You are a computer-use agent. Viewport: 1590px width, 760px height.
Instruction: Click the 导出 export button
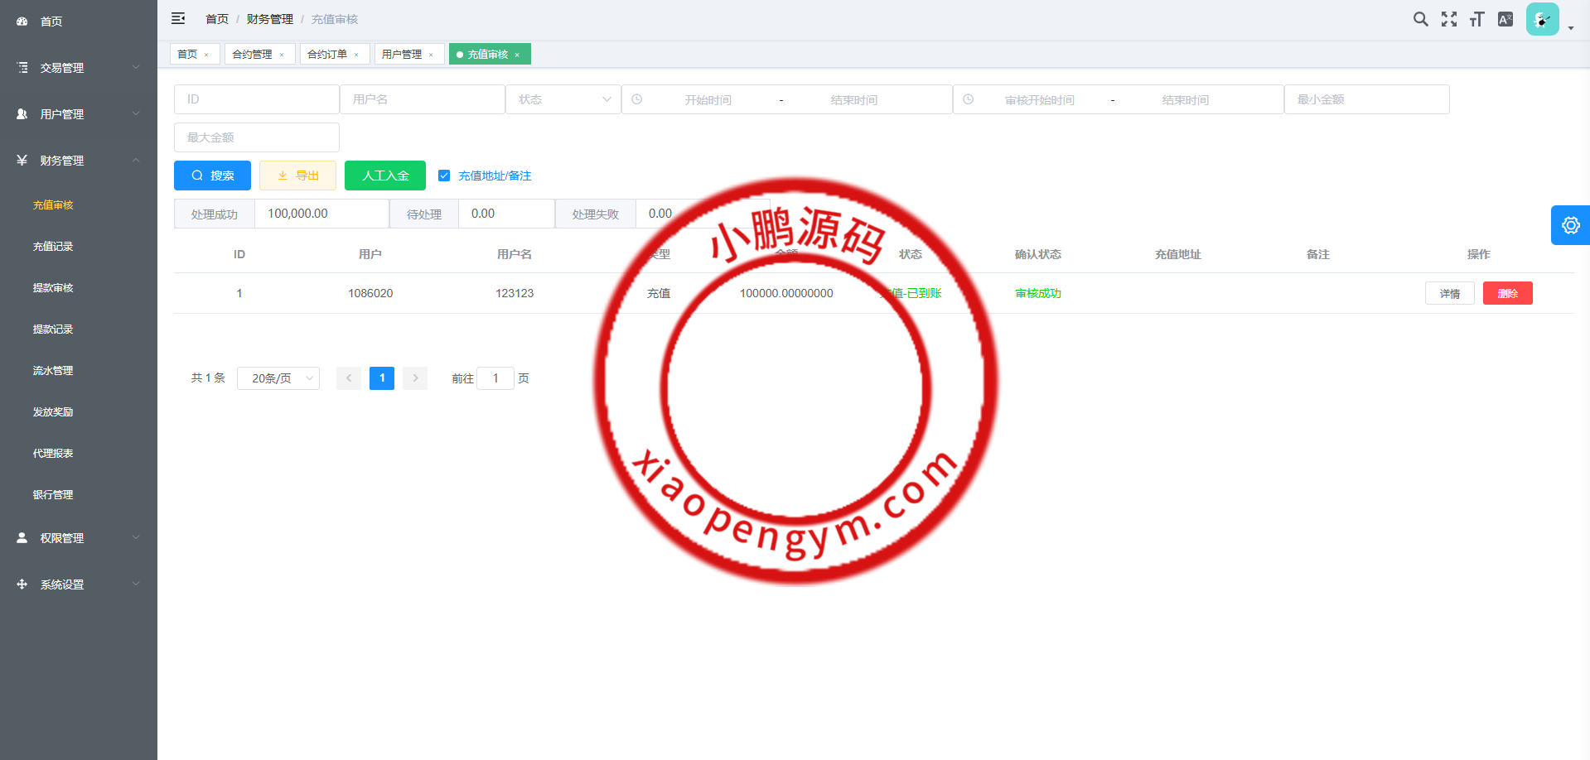coord(297,176)
